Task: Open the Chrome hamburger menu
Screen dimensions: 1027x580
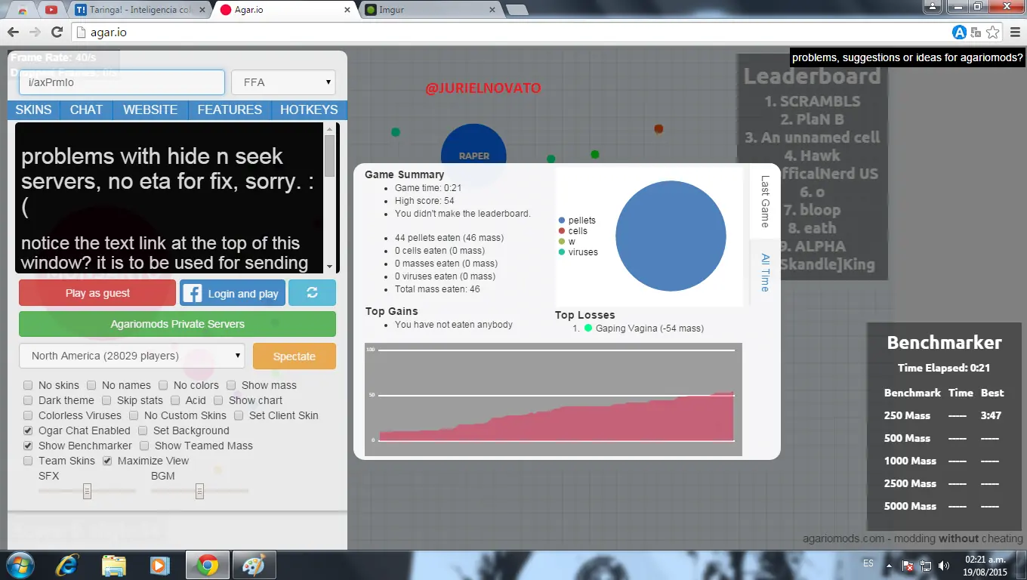Action: click(1015, 32)
